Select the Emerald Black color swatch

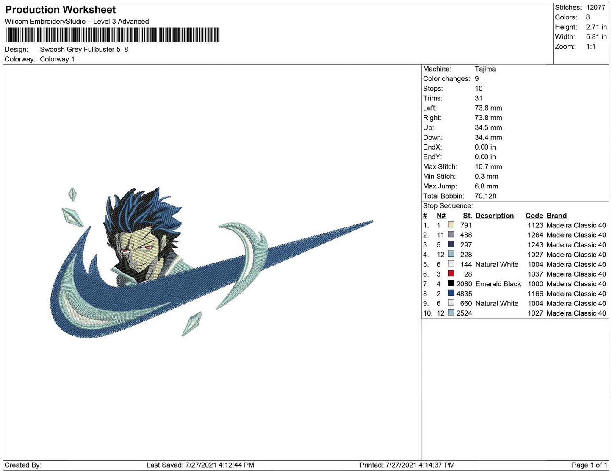451,283
